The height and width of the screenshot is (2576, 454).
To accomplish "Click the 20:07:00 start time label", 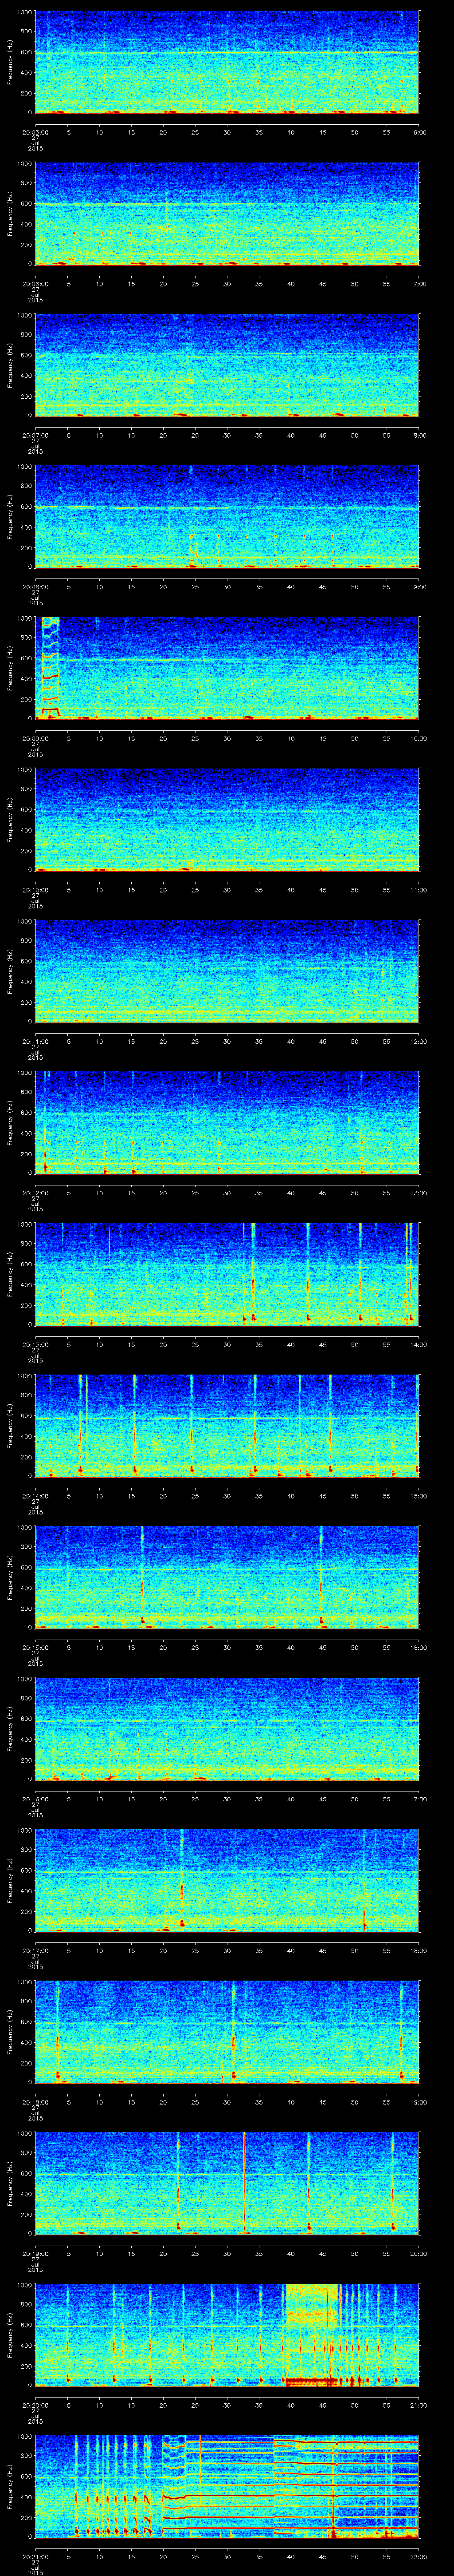I will (35, 435).
